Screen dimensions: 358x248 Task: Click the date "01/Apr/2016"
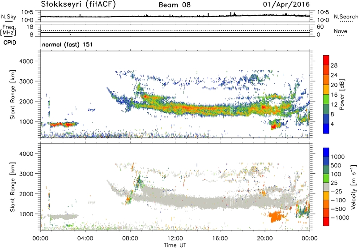click(286, 4)
